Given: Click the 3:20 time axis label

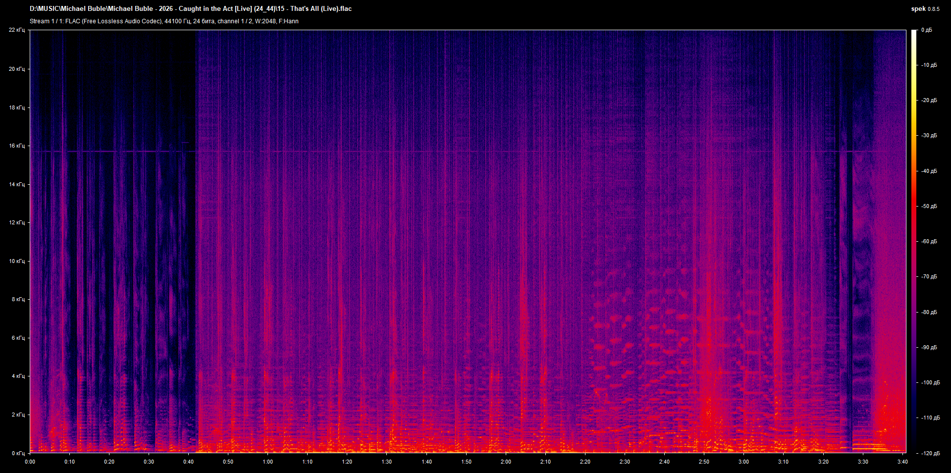Looking at the screenshot, I should click(x=823, y=462).
